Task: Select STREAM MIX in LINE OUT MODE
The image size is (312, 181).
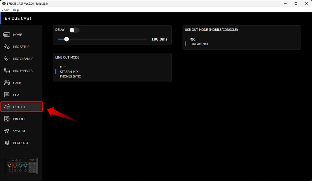Action: tap(69, 72)
